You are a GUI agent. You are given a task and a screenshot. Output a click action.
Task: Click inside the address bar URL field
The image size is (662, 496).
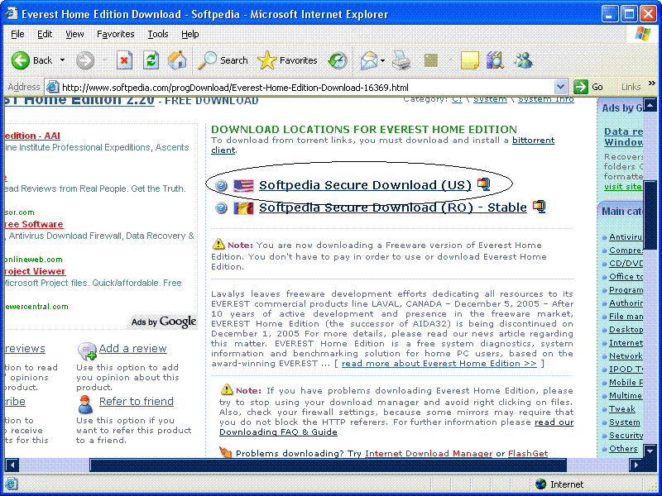click(x=306, y=87)
